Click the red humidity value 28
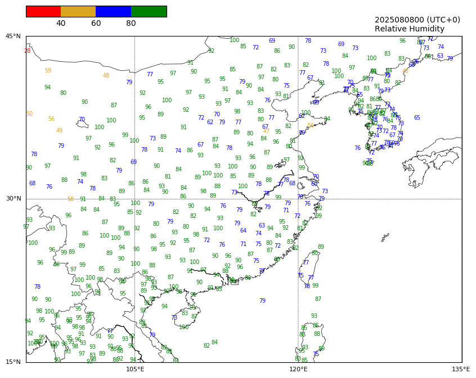This screenshot has height=378, width=476. 28,51
